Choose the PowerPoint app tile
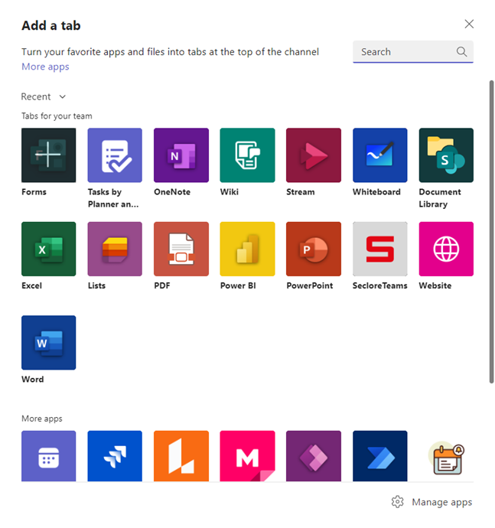Viewport: 495px width, 528px height. point(314,249)
